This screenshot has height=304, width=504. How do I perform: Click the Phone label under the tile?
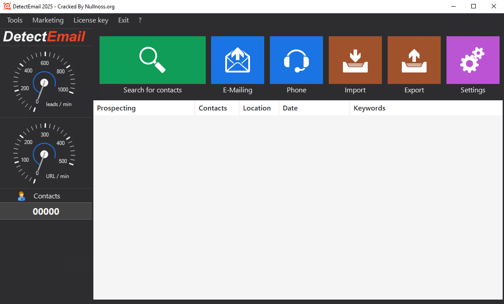296,90
